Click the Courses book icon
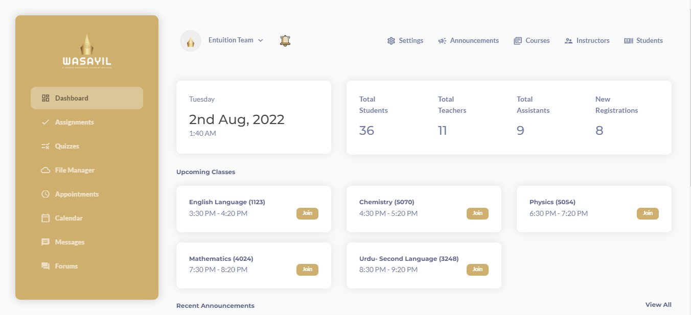The width and height of the screenshot is (691, 315). pos(518,41)
